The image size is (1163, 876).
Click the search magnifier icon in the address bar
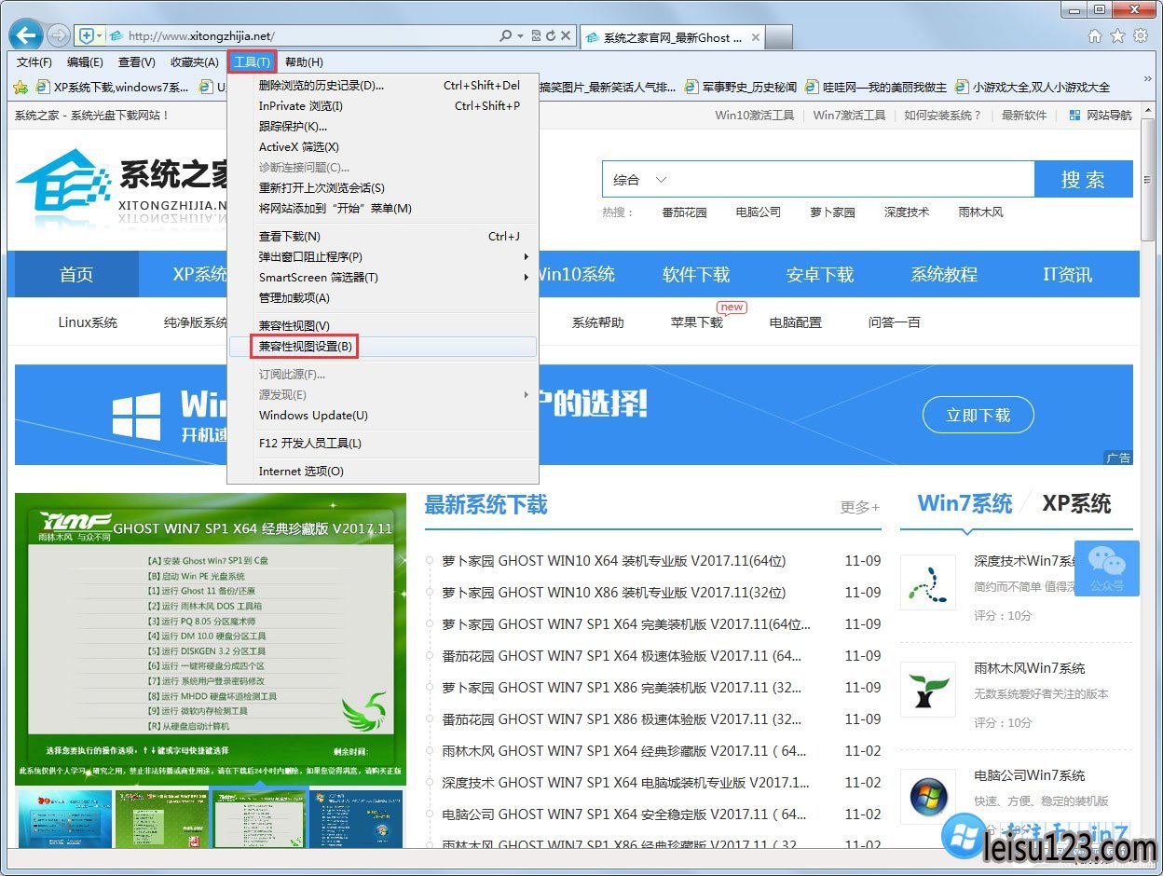[x=506, y=35]
